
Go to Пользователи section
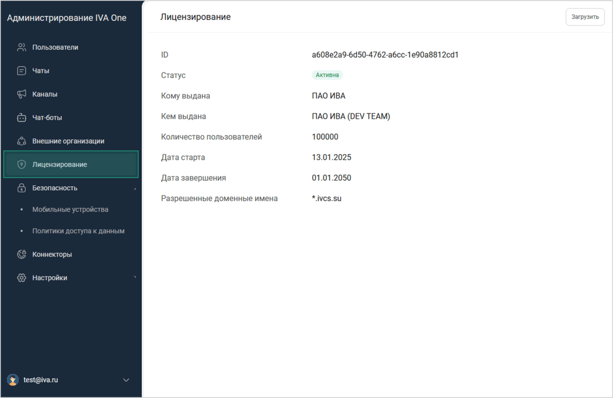(x=55, y=47)
